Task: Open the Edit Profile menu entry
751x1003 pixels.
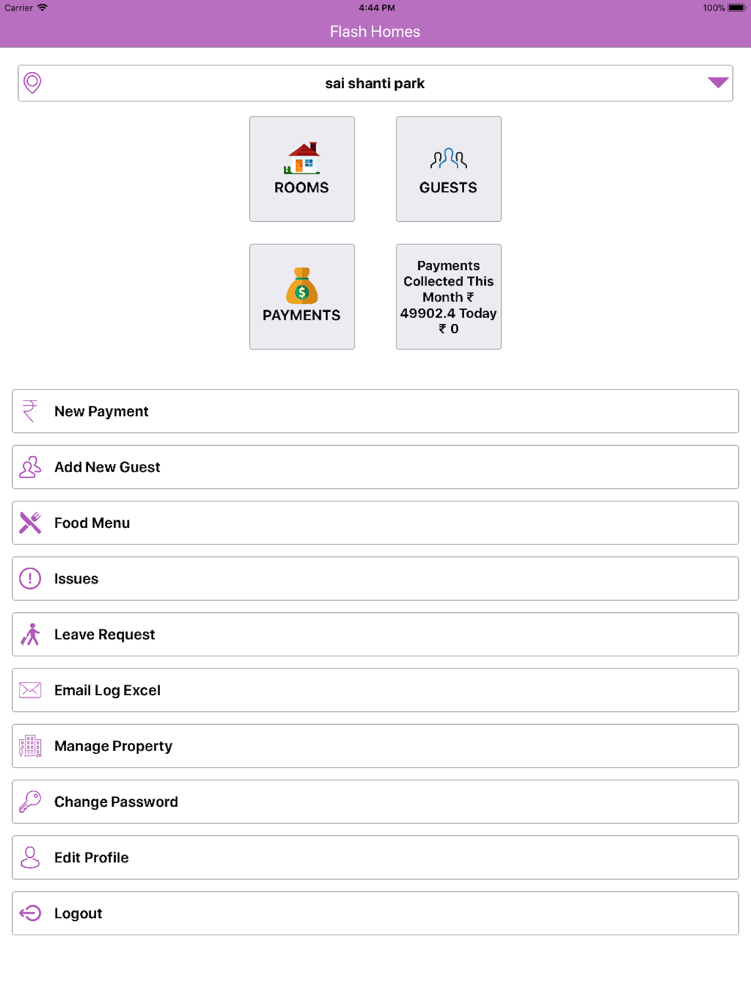Action: click(x=375, y=857)
